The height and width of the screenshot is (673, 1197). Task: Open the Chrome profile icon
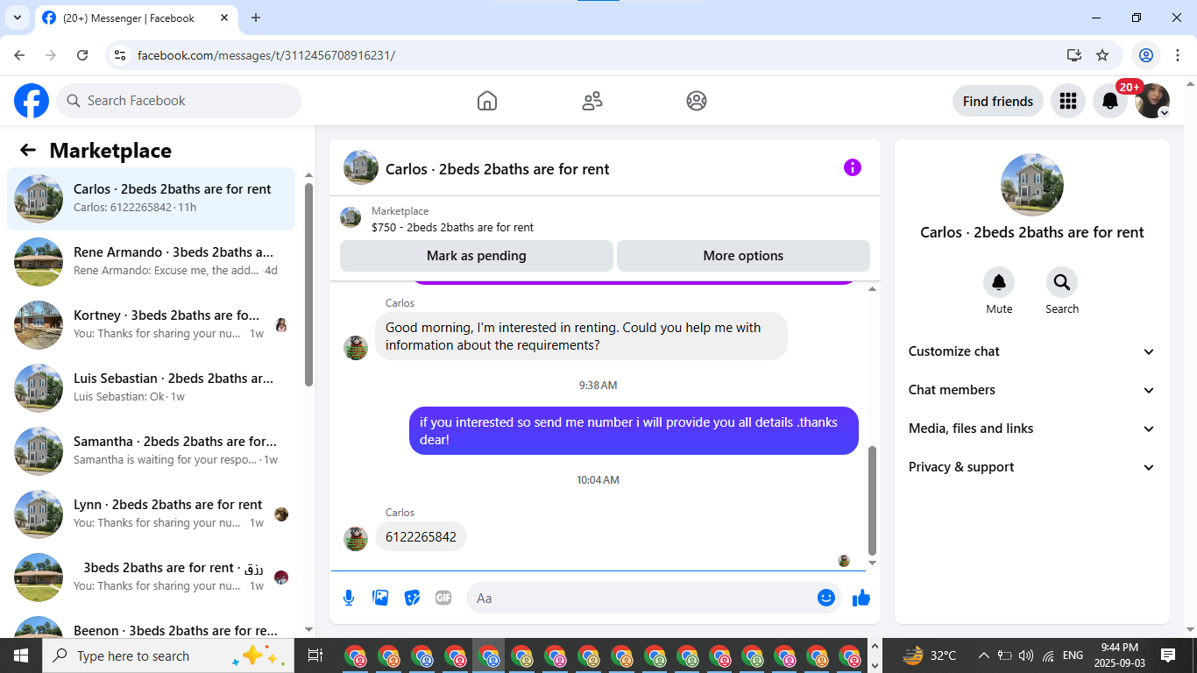[1145, 55]
